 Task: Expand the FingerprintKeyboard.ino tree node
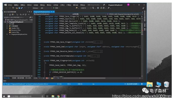click(x=7, y=34)
